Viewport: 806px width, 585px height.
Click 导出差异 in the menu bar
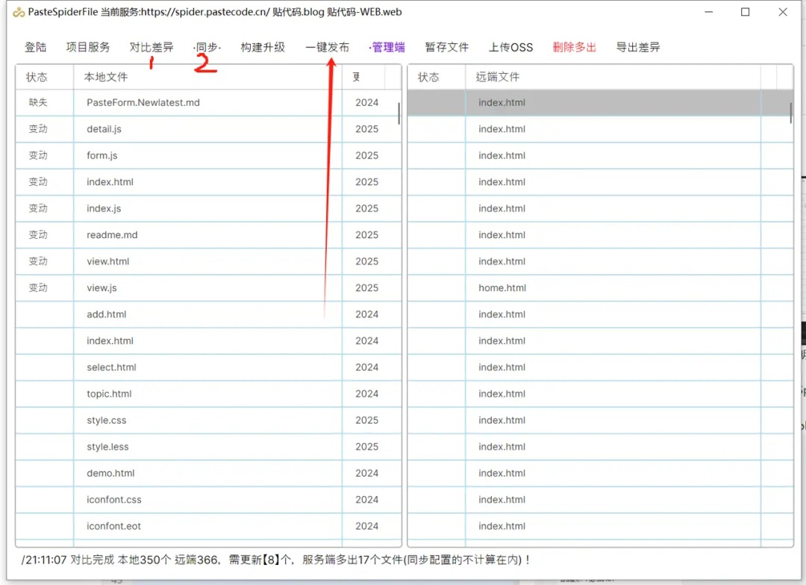(x=638, y=47)
